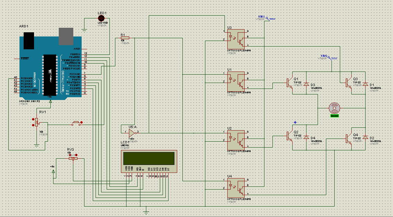Click the green motor status label

click(334, 116)
